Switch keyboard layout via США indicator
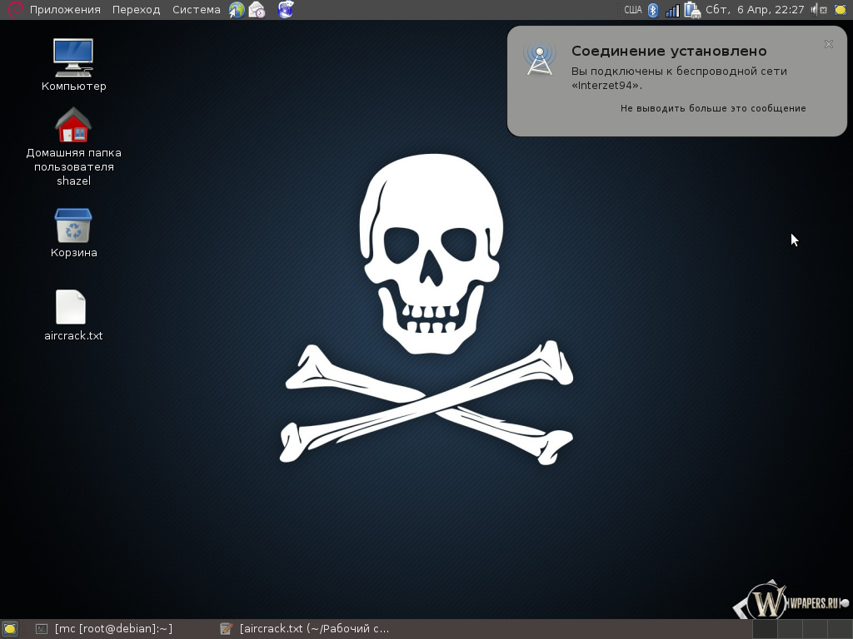Screen dimensions: 853x639 tap(633, 10)
